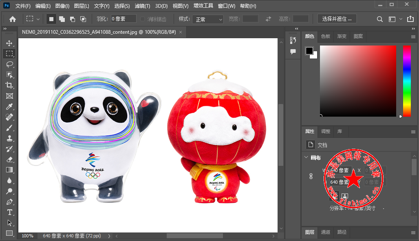
Task: Close the NEM0_20191102 document tab
Action: click(181, 32)
